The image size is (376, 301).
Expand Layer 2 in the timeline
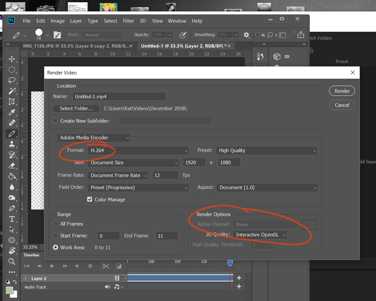[25, 278]
